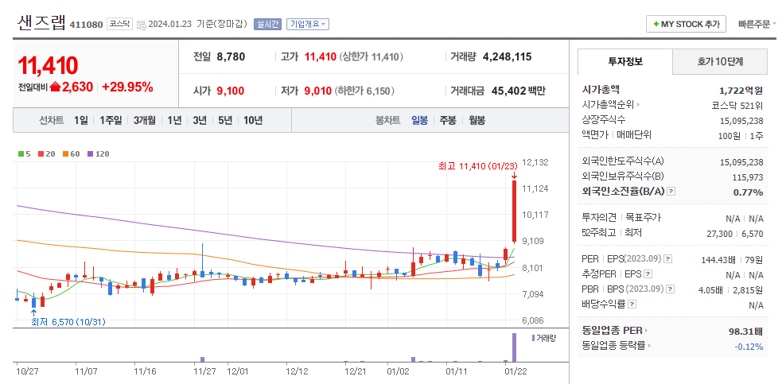Click the 코스닥 market badge

119,24
